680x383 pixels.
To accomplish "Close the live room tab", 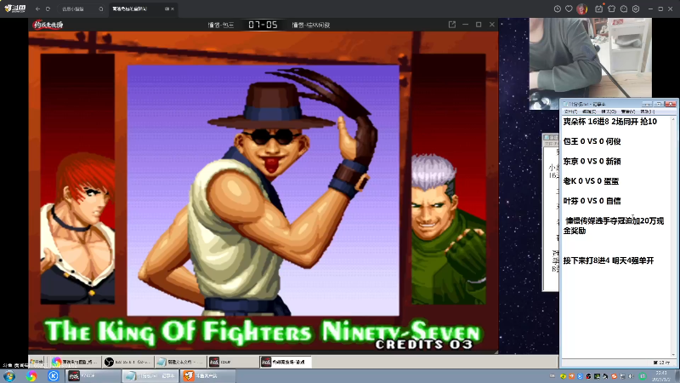I will (x=173, y=9).
